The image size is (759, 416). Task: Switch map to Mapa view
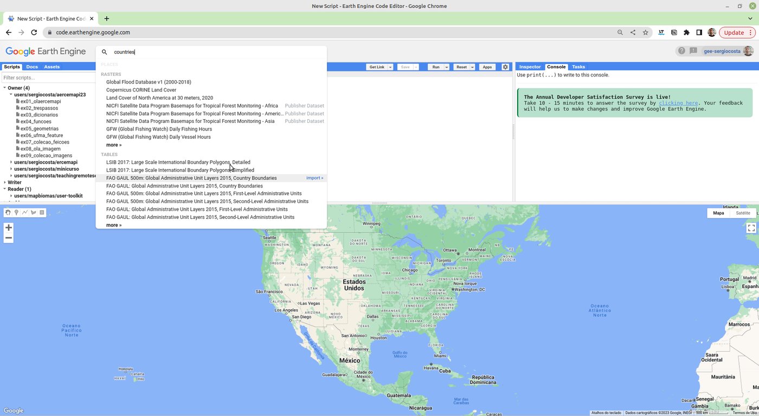click(x=718, y=213)
